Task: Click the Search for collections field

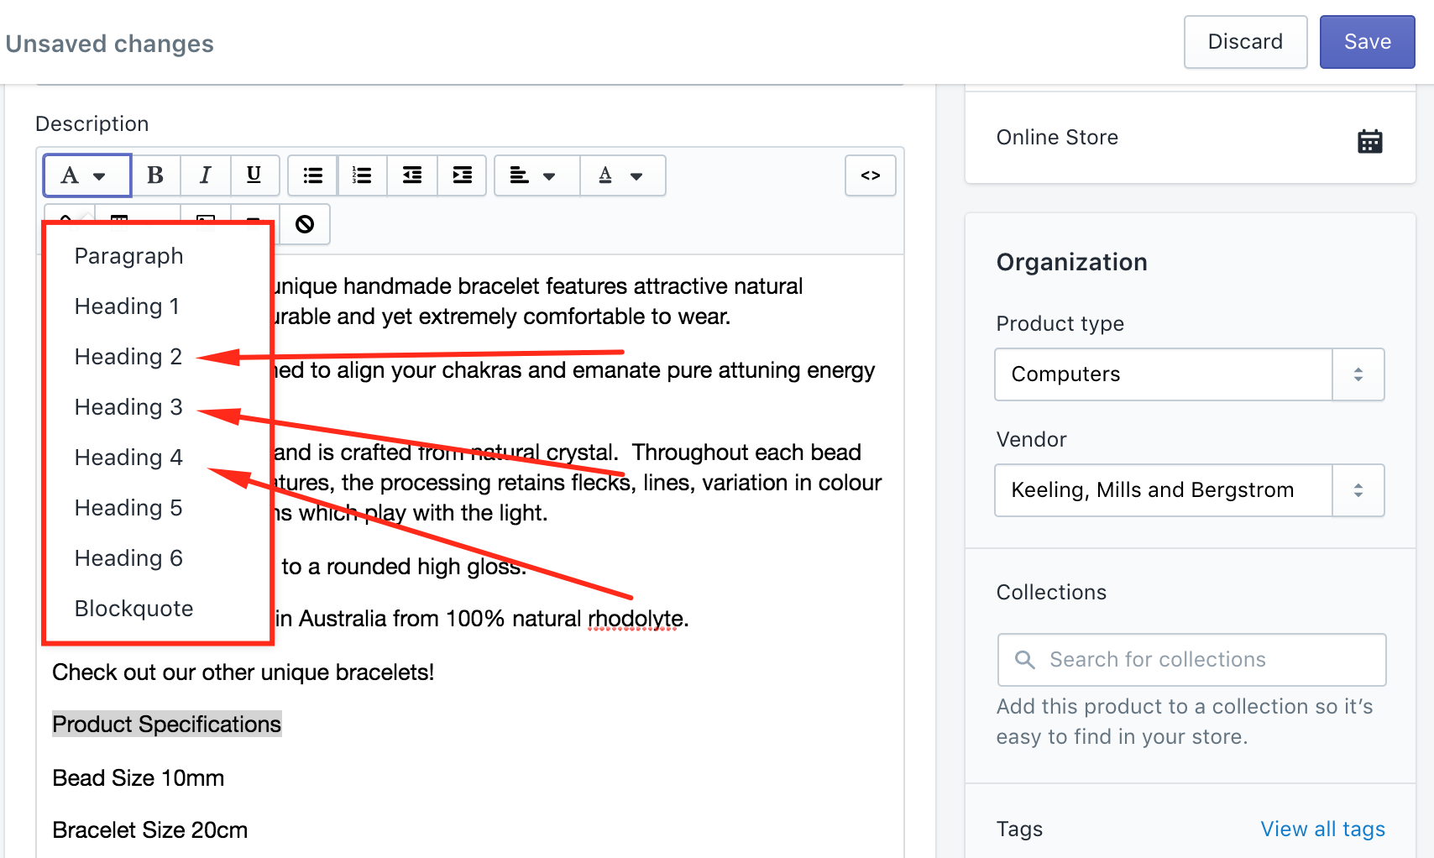Action: click(1191, 660)
